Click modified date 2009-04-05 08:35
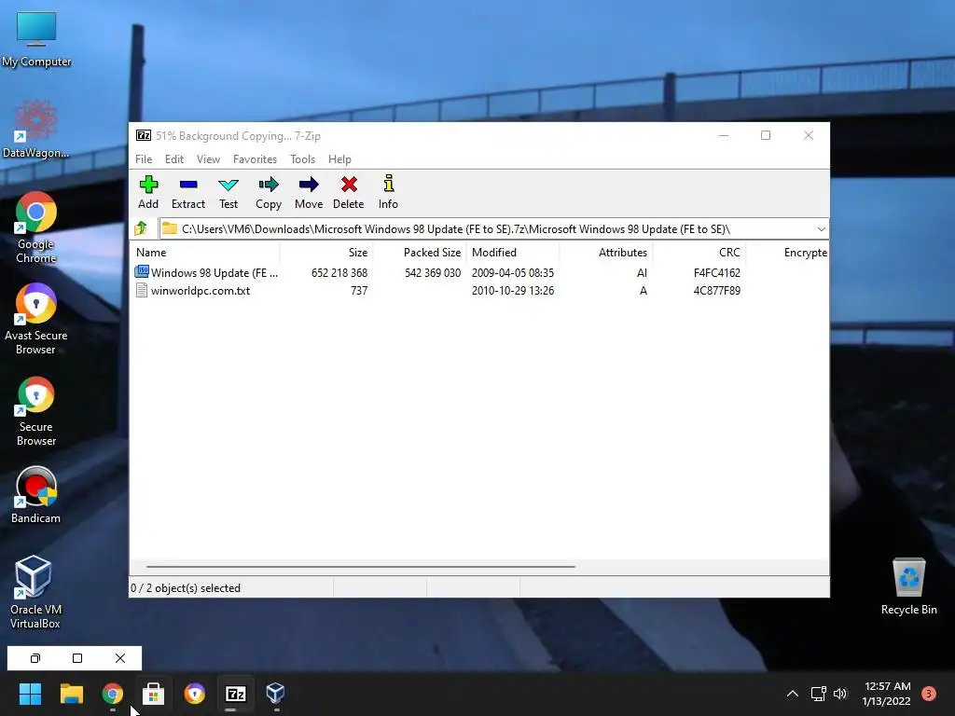The height and width of the screenshot is (716, 955). [513, 273]
